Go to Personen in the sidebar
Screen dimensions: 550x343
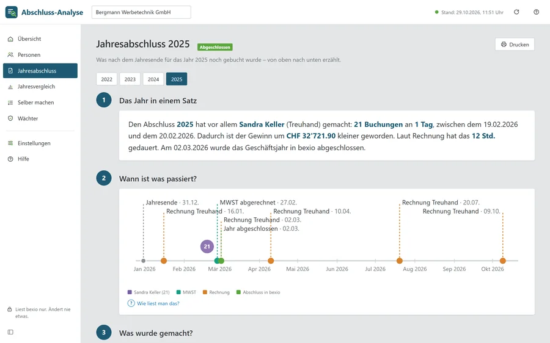coord(40,55)
